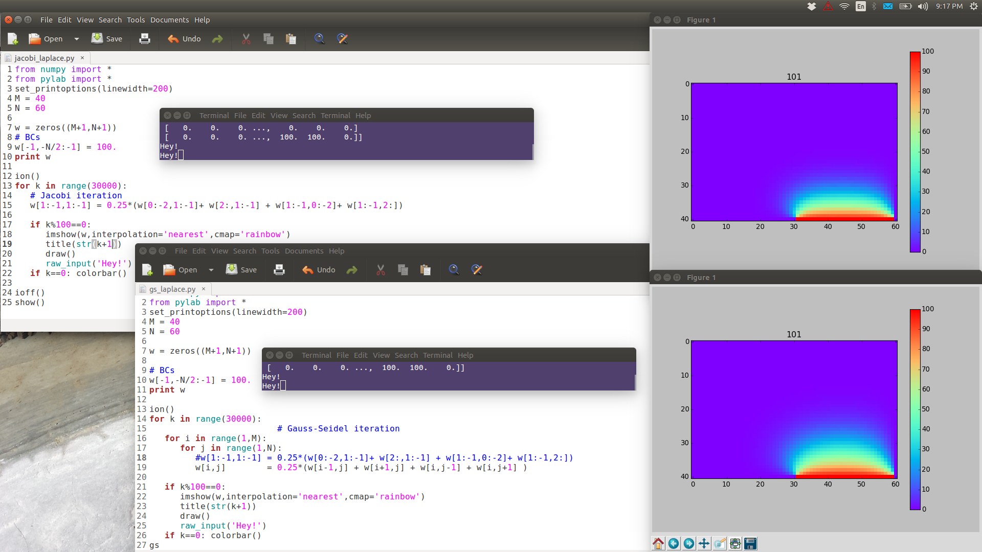
Task: Reset figure to home view
Action: click(658, 543)
